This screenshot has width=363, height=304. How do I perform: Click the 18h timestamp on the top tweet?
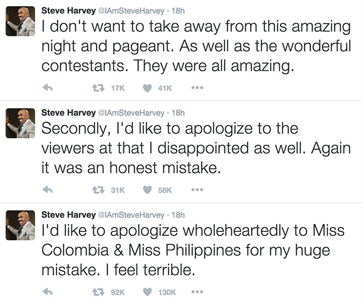(178, 10)
